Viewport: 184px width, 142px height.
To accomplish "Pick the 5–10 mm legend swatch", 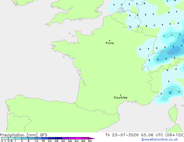I will 32,138.
